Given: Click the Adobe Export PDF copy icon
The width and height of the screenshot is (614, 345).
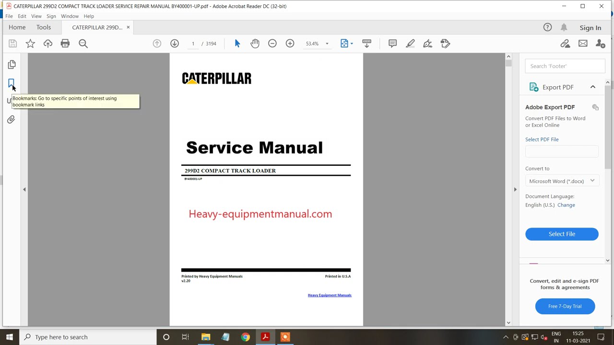Looking at the screenshot, I should pyautogui.click(x=595, y=107).
